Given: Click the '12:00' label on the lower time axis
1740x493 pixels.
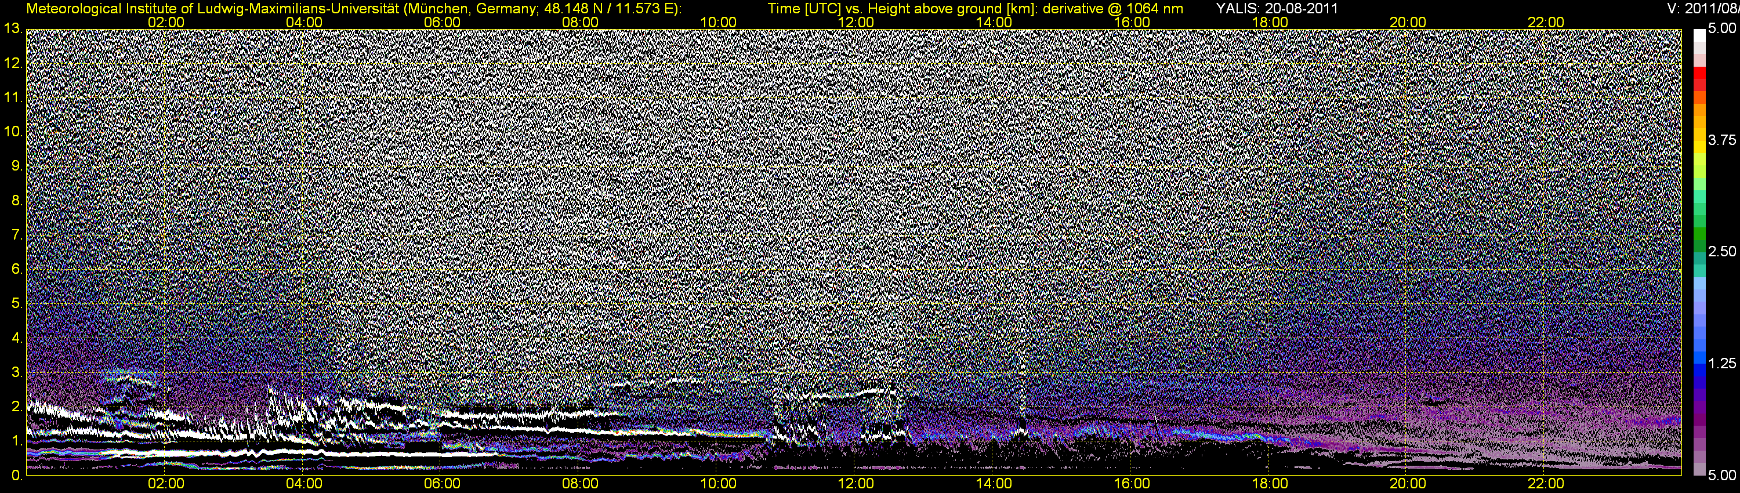Looking at the screenshot, I should click(856, 484).
